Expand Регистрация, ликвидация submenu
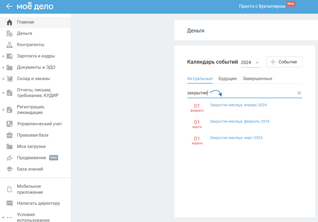318x222 pixels. [3, 110]
